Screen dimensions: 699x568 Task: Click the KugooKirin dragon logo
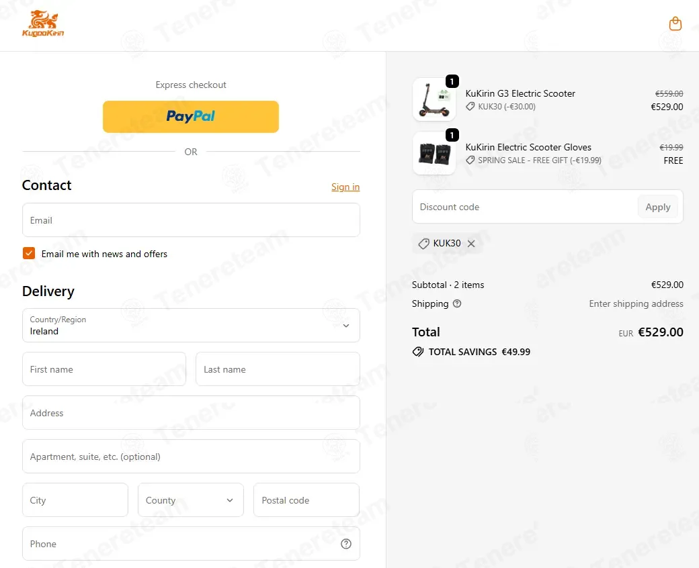[43, 23]
